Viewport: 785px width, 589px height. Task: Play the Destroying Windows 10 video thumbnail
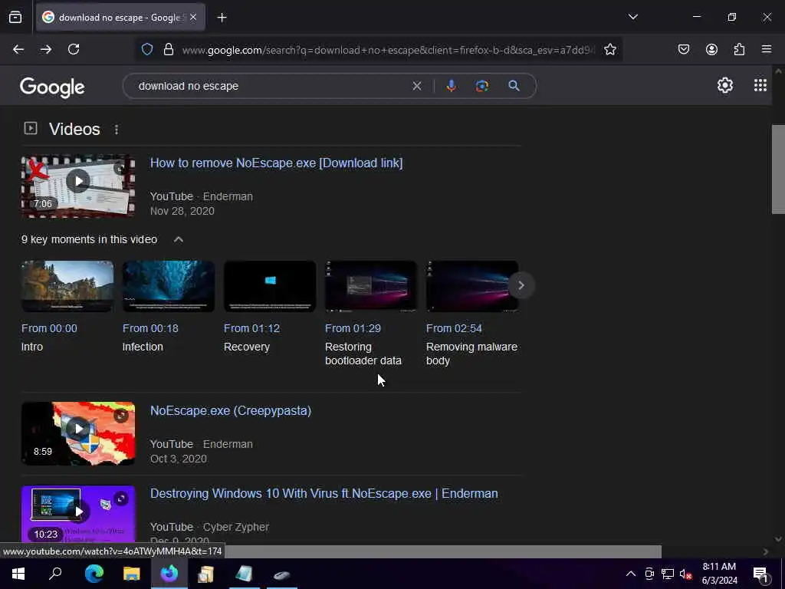pyautogui.click(x=78, y=515)
